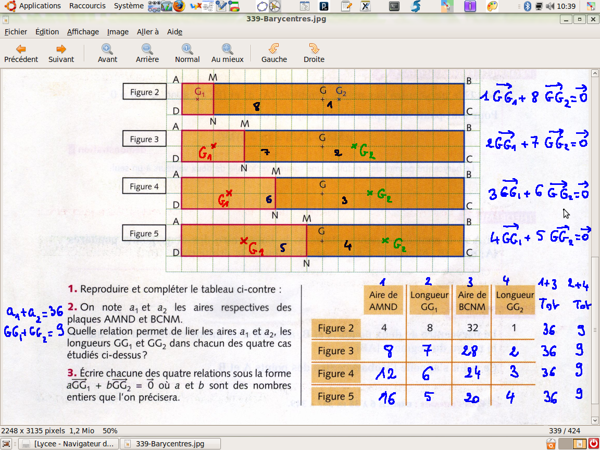Expand the Image menu
The height and width of the screenshot is (450, 600).
118,32
